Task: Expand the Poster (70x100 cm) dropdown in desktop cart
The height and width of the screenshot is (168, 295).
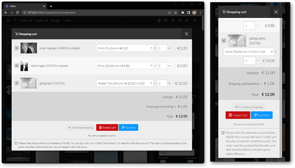Action: click(125, 83)
